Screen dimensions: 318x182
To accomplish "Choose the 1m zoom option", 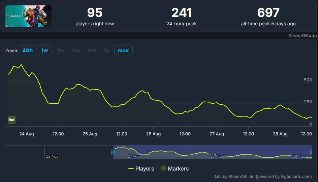I will [60, 51].
